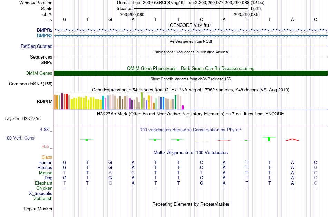Click the Rhesus species label

click(45, 167)
